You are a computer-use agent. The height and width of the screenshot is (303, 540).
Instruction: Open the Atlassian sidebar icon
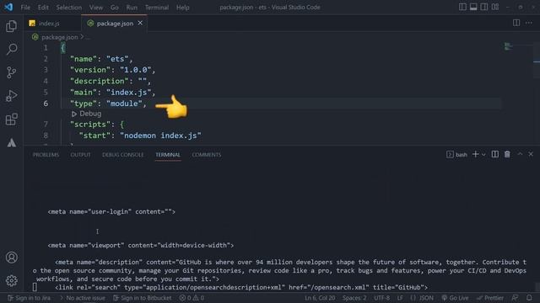click(x=11, y=142)
